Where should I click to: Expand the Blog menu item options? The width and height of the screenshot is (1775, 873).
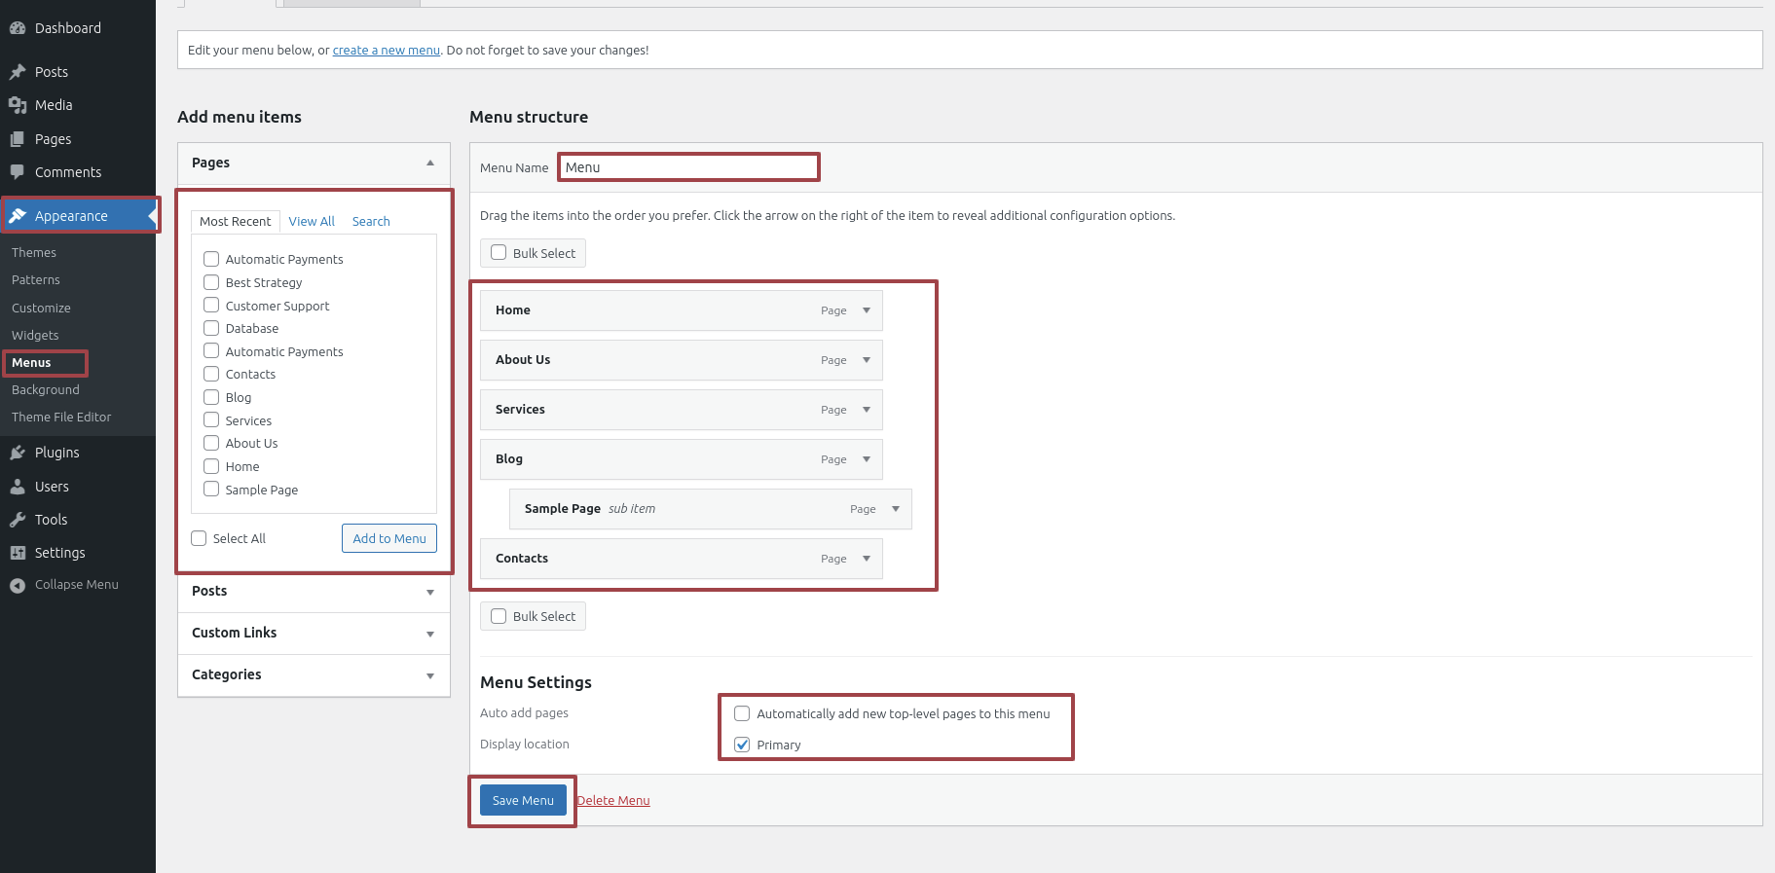[867, 459]
